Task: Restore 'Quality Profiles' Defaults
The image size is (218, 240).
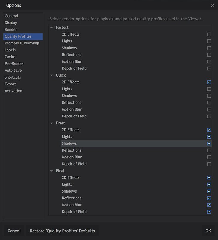Action: click(62, 231)
